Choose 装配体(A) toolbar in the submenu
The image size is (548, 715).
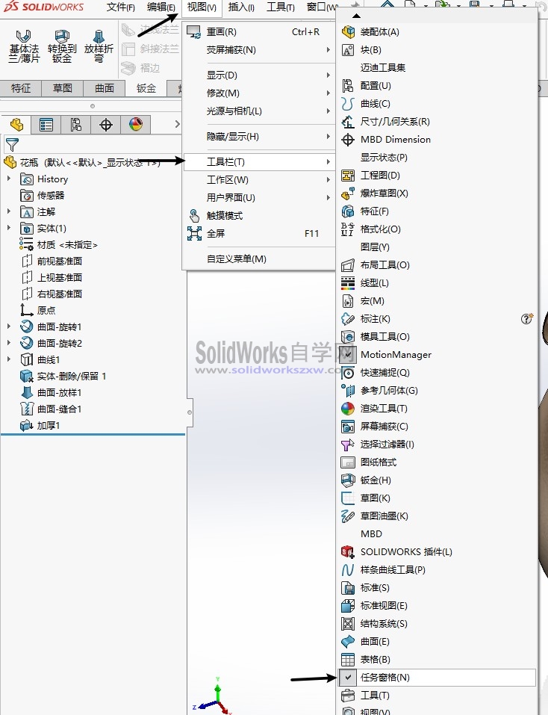pyautogui.click(x=437, y=32)
